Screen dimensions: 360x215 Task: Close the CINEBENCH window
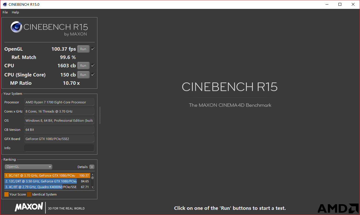tap(353, 4)
